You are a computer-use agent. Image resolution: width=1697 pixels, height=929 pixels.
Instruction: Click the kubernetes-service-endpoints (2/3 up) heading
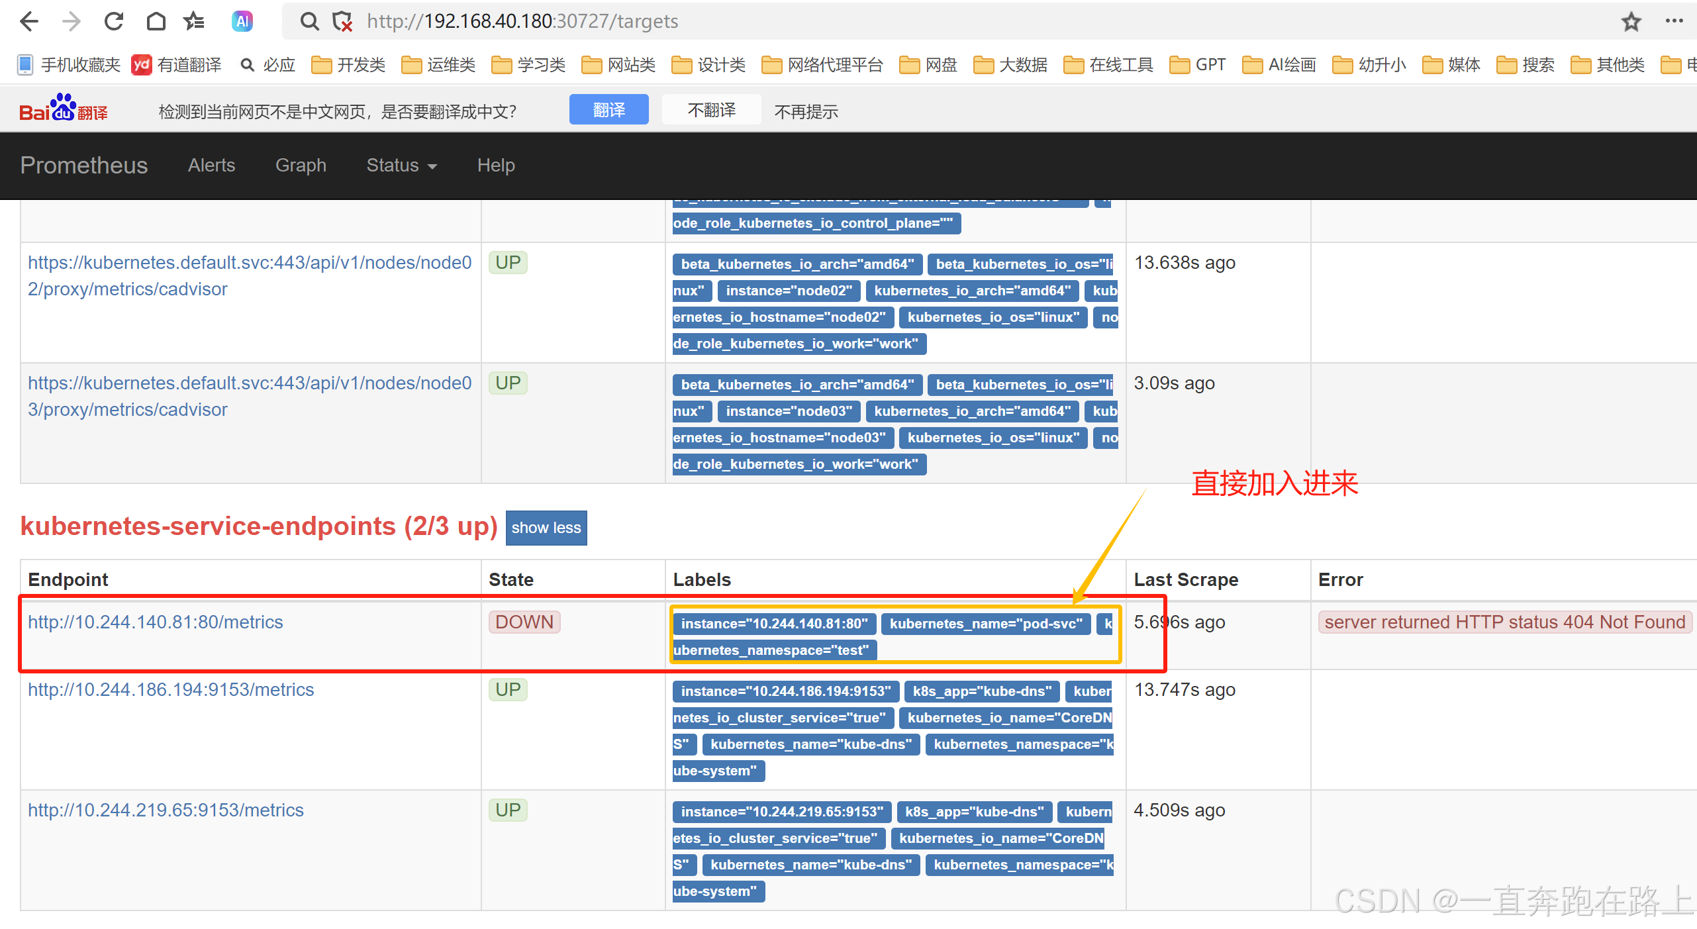coord(259,526)
